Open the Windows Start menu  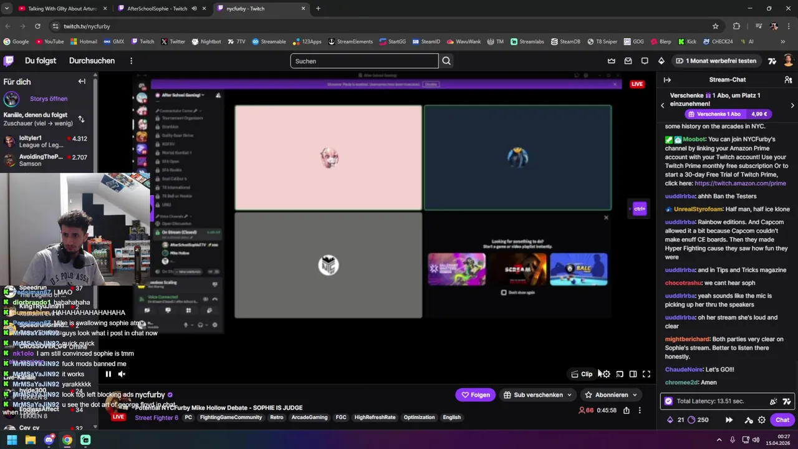point(12,440)
